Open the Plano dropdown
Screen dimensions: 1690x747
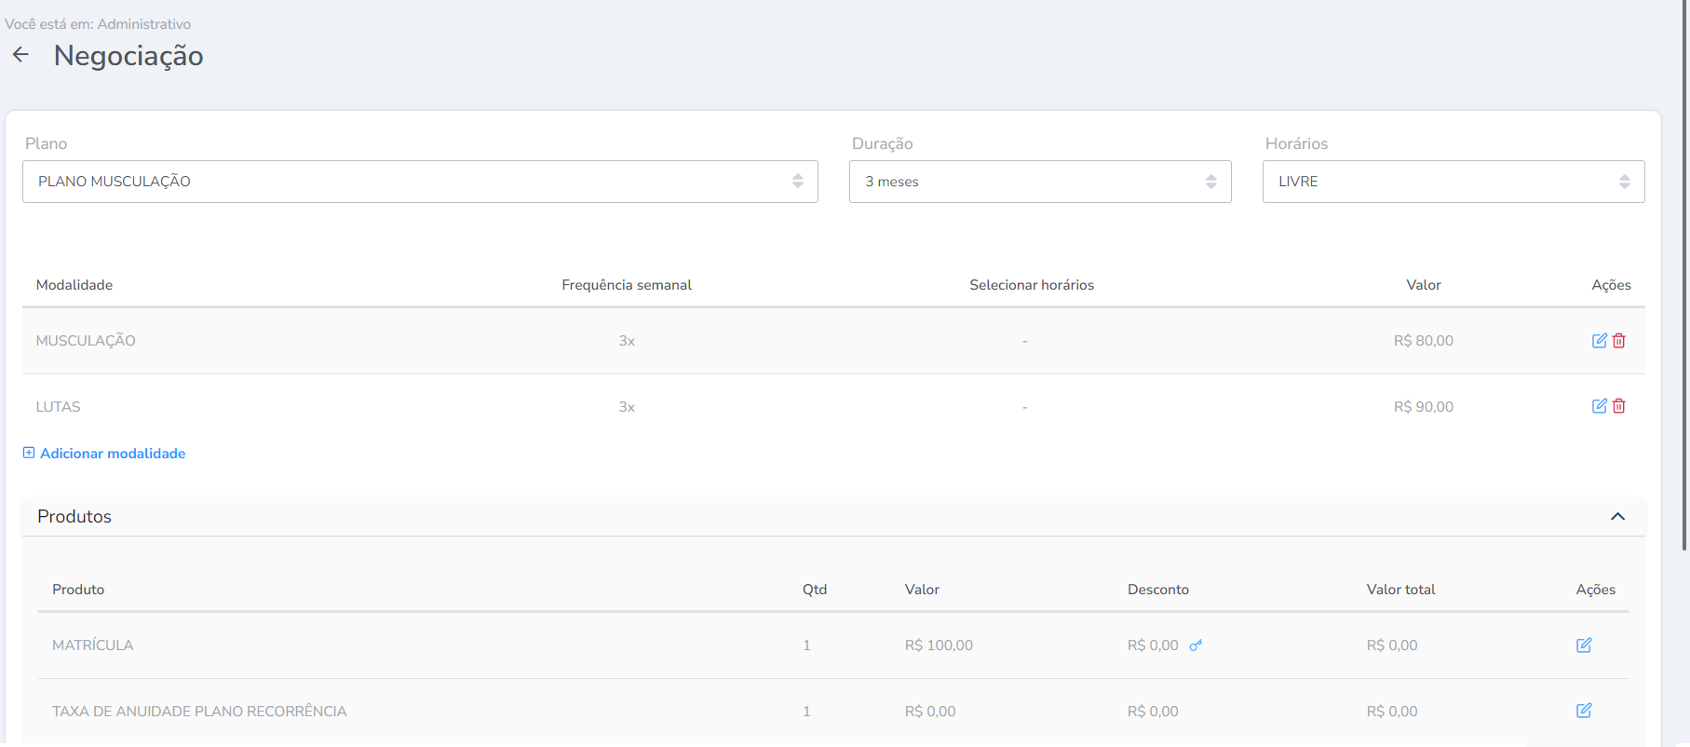[420, 182]
